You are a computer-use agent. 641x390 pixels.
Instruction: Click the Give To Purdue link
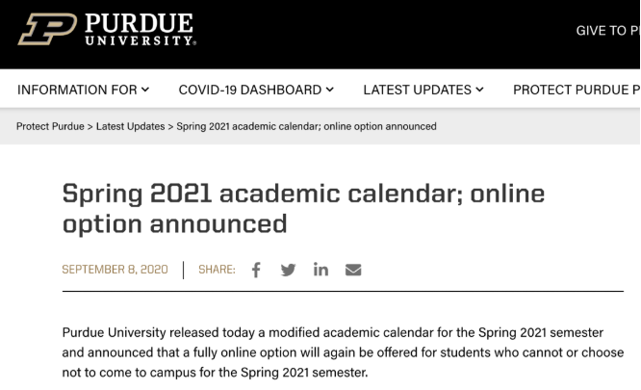pos(606,30)
